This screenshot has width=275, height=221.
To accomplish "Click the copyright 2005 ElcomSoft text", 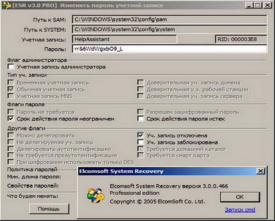I will point(157,201).
